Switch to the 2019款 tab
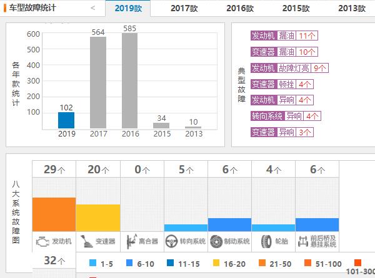 click(128, 8)
